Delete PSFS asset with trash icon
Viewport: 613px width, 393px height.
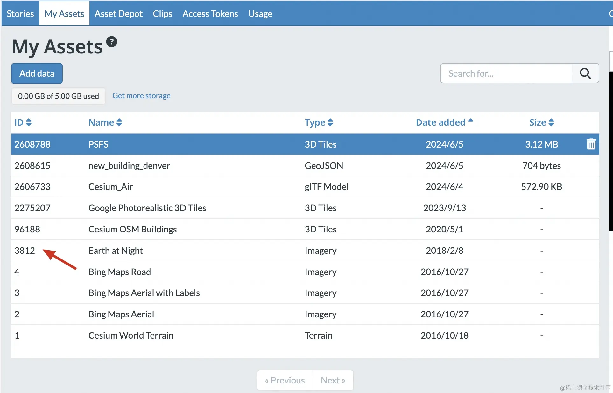pos(591,144)
